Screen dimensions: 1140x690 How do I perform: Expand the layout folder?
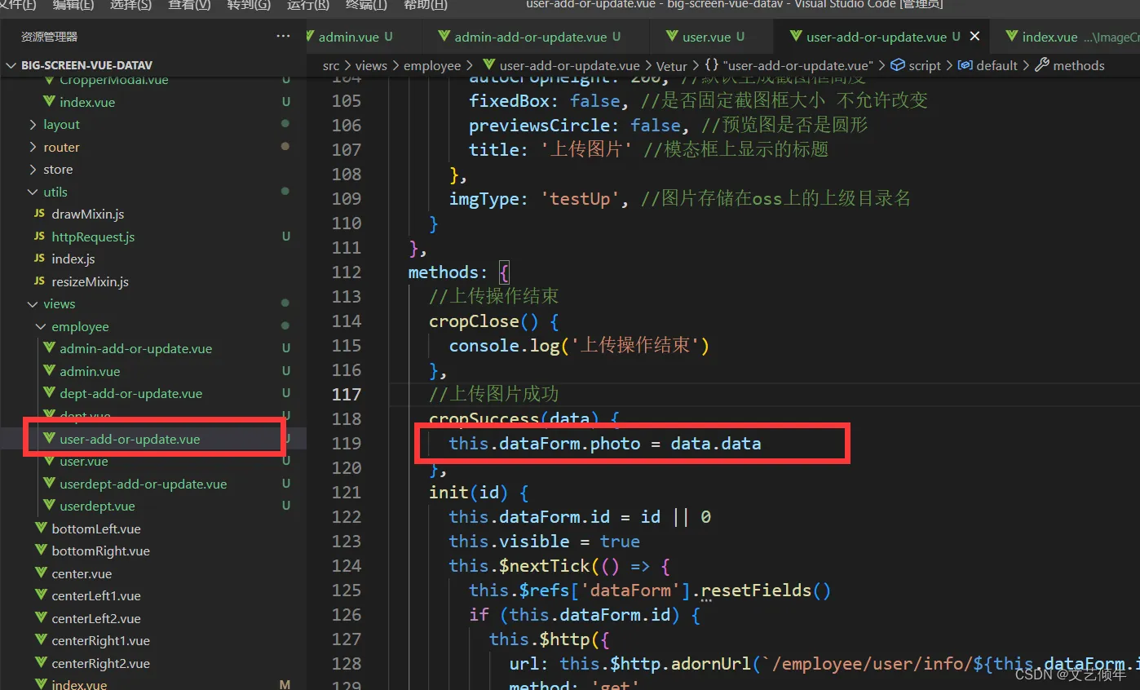pyautogui.click(x=33, y=125)
